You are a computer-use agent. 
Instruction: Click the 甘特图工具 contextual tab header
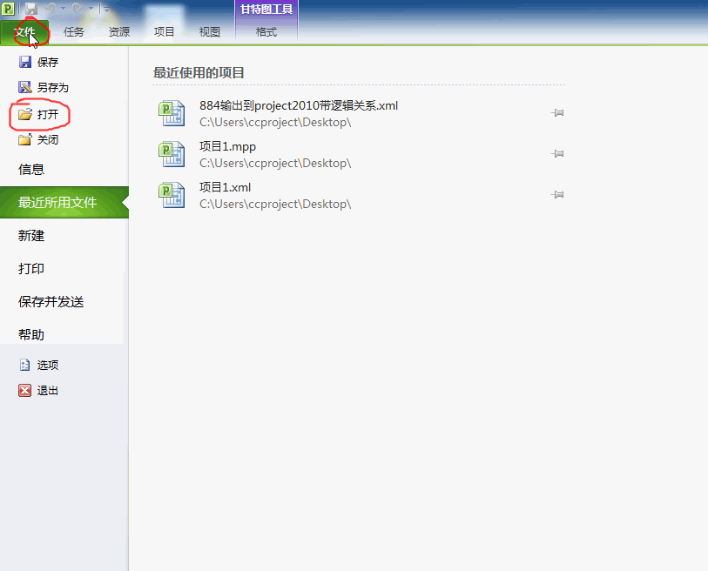[x=266, y=10]
